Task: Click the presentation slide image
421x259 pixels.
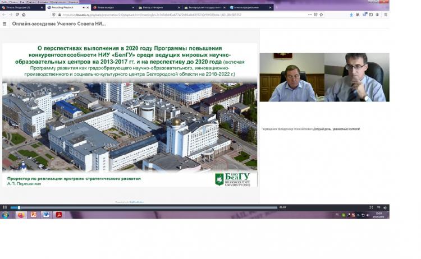Action: point(130,115)
